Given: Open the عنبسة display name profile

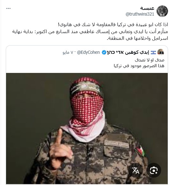Looking at the screenshot, I should click(x=147, y=8).
